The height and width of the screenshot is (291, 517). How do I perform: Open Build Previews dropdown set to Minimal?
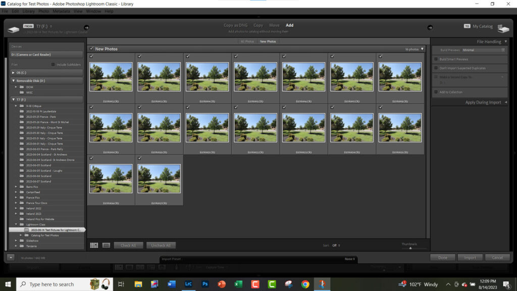pos(483,50)
